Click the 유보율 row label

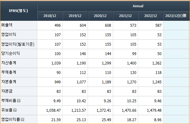click(x=7, y=110)
